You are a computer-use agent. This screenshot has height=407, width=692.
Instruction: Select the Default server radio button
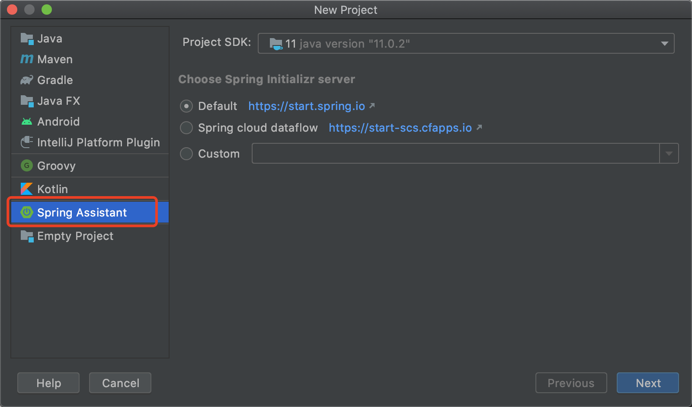[186, 106]
